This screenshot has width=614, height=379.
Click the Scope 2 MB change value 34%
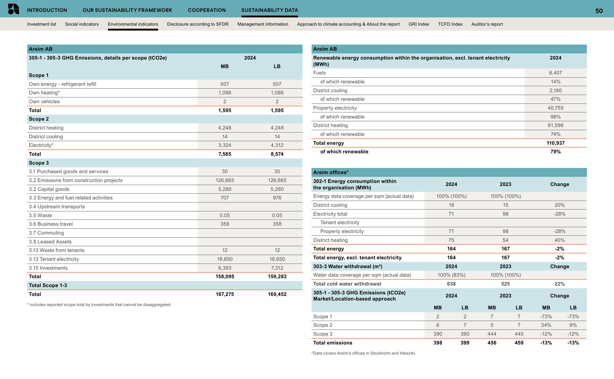click(546, 325)
